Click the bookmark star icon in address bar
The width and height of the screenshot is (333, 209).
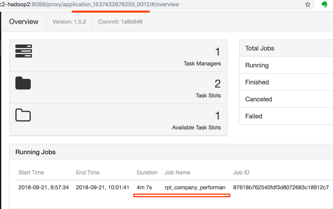(x=308, y=4)
